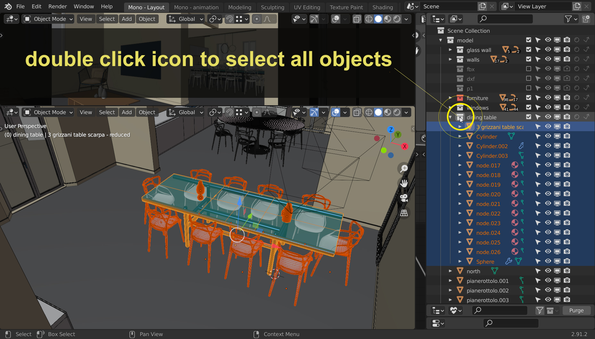Click the Scene name field

[449, 6]
